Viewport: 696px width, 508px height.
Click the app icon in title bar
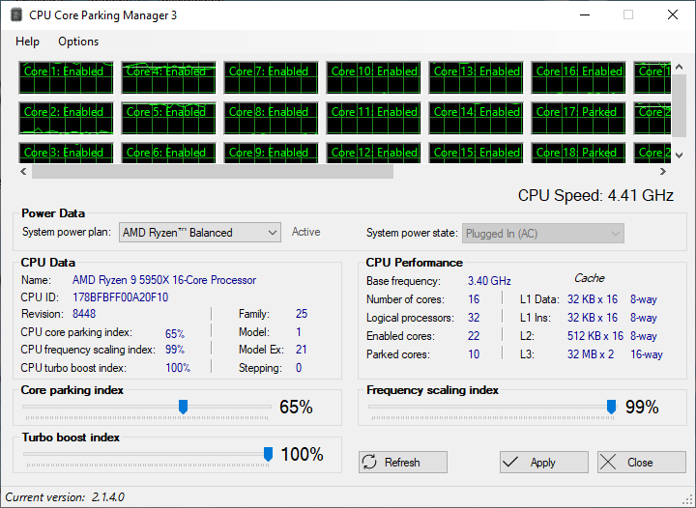(x=15, y=15)
